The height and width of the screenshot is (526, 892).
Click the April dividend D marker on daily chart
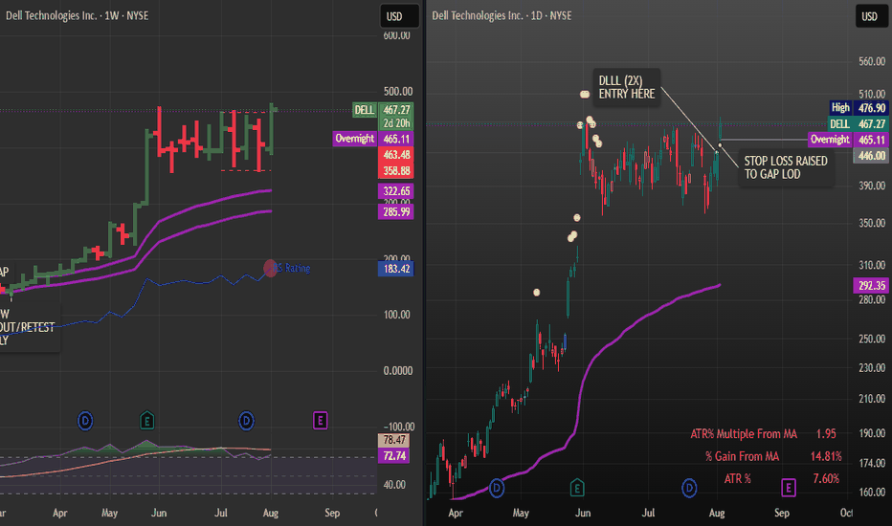click(497, 488)
